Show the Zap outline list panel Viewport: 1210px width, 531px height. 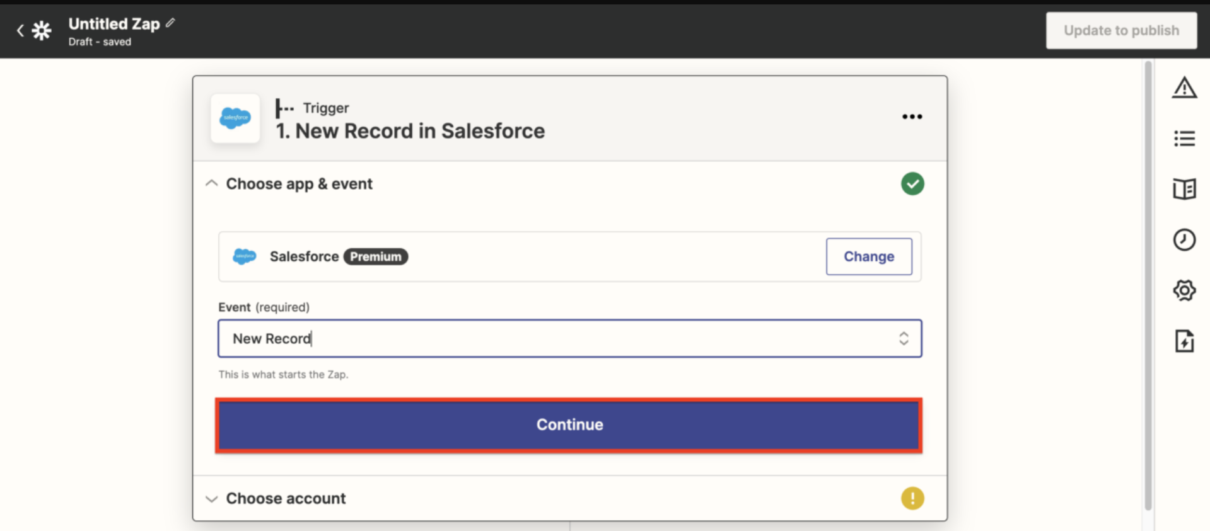click(x=1184, y=139)
